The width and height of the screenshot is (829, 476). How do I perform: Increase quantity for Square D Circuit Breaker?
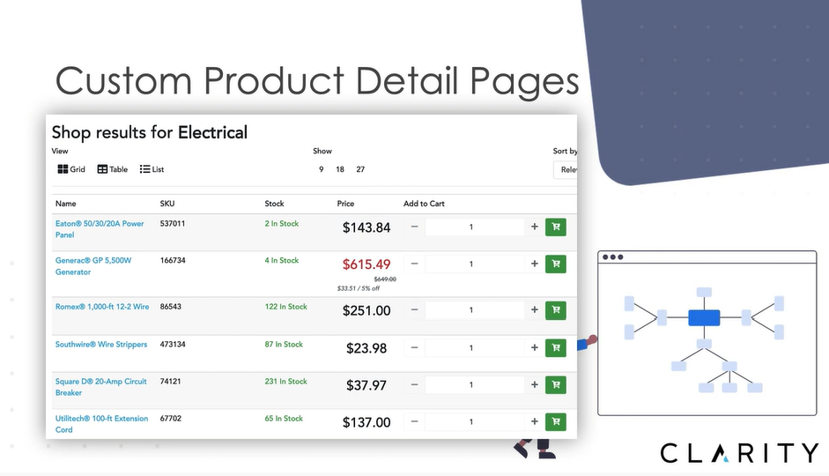pos(535,384)
